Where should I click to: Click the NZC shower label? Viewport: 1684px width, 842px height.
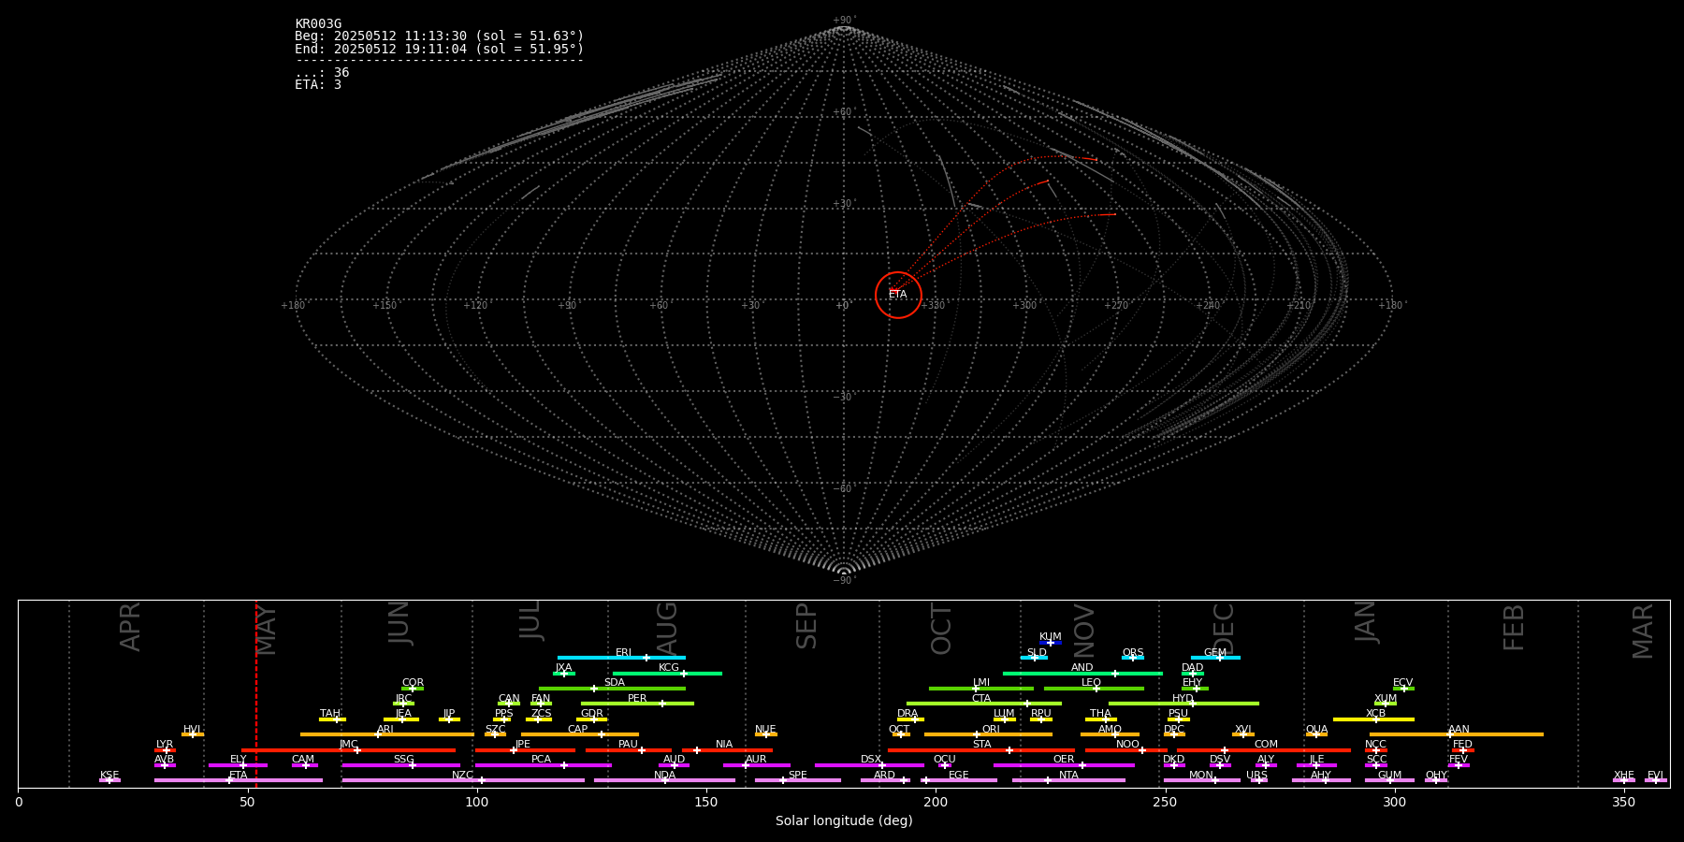tap(463, 776)
